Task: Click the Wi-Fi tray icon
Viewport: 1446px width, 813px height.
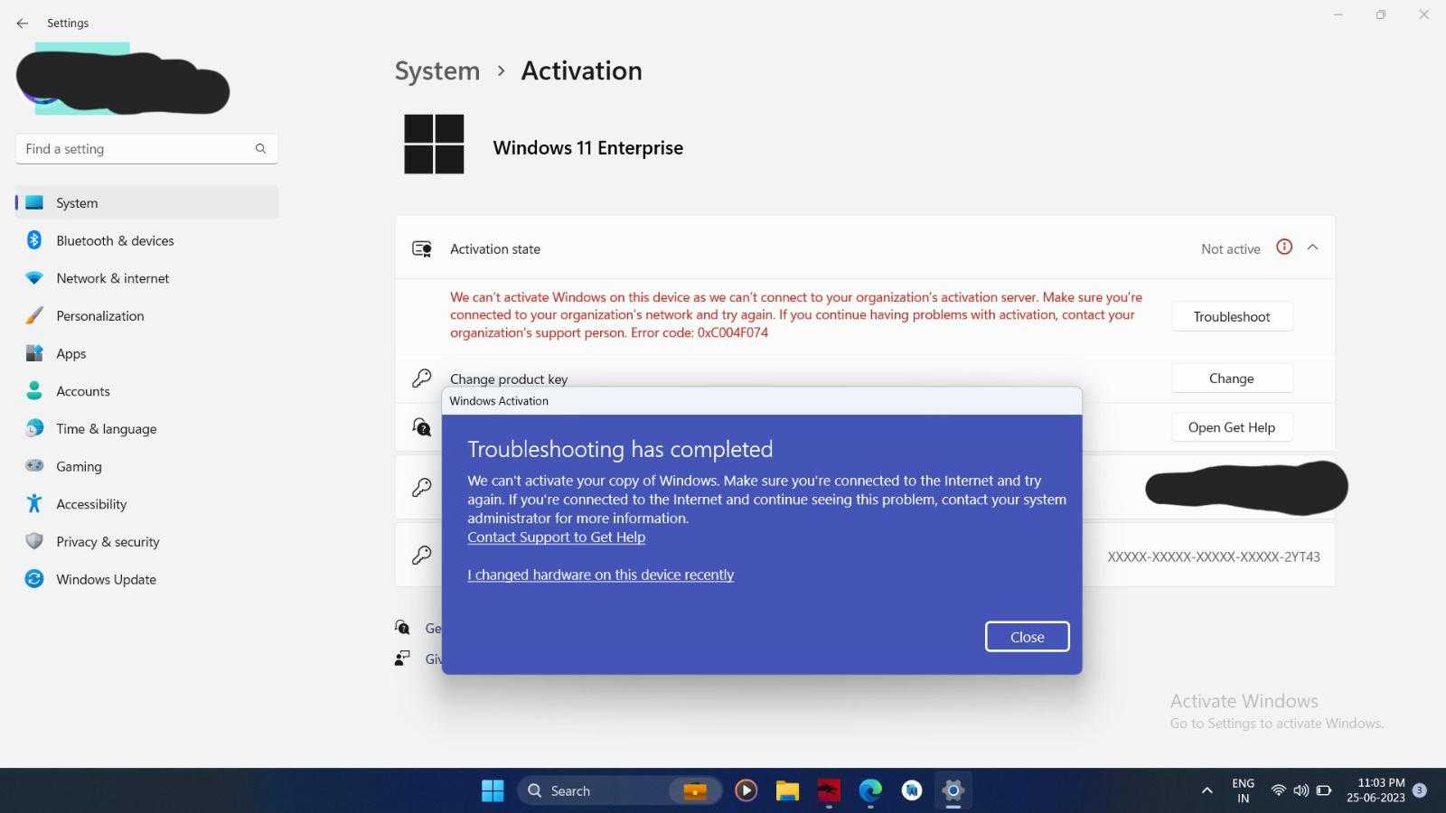Action: 1278,791
